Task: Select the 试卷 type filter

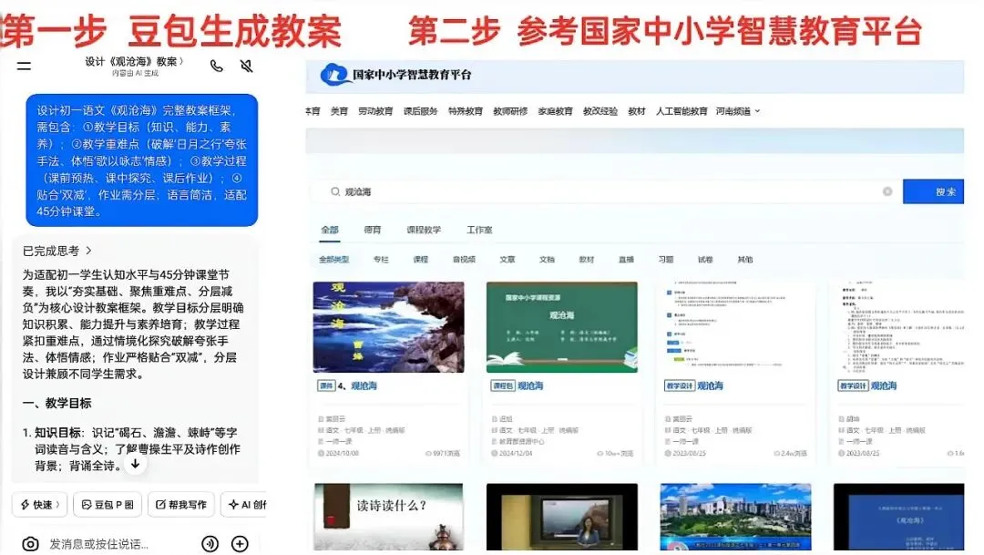Action: (x=705, y=260)
